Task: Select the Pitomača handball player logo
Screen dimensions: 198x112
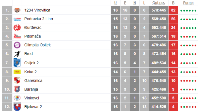Action: (17, 36)
